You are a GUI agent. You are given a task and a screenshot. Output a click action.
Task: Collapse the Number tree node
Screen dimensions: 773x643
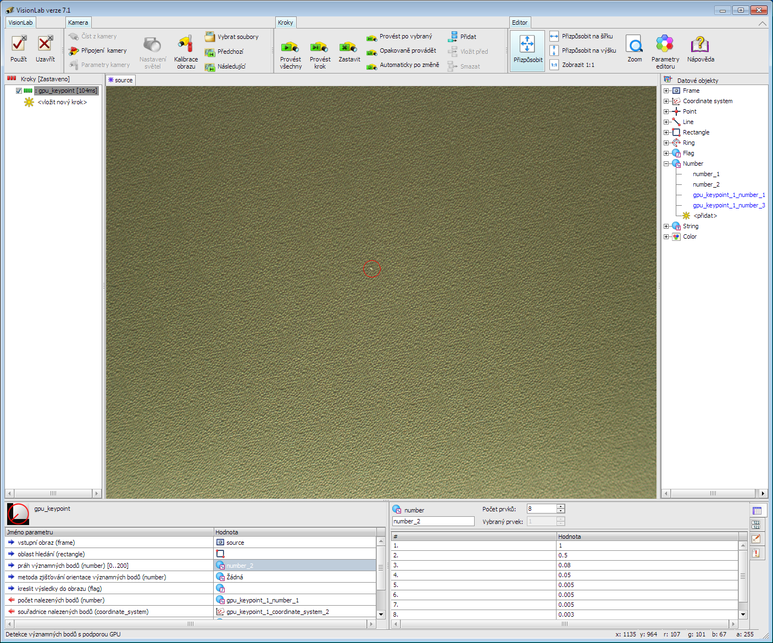666,164
